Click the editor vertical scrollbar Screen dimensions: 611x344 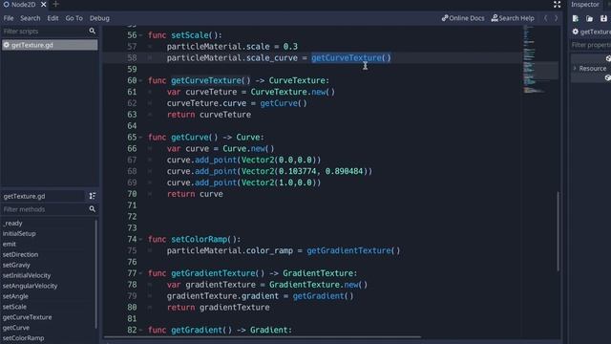click(x=558, y=231)
